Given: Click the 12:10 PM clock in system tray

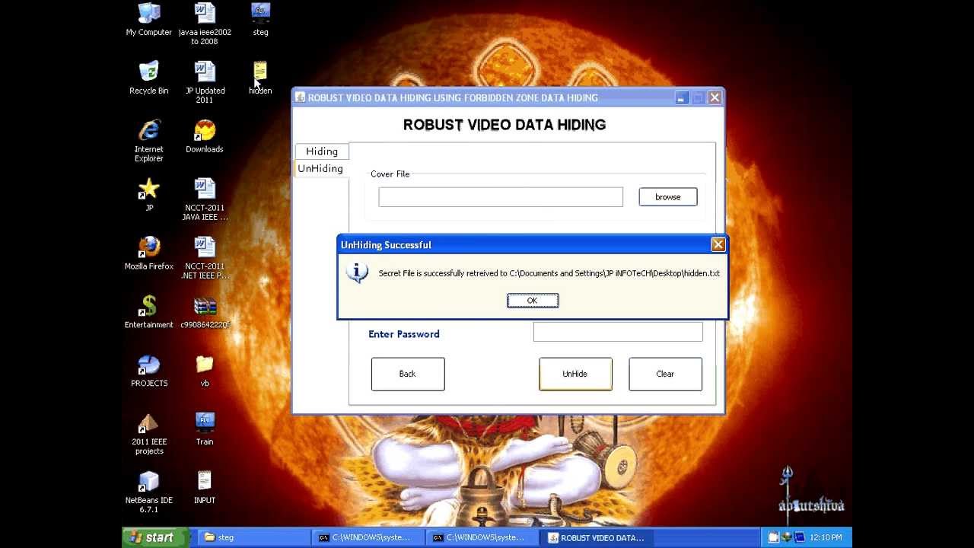Looking at the screenshot, I should click(x=826, y=537).
